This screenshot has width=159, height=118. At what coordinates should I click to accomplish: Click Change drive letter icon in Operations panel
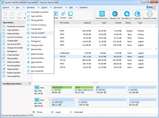[4, 48]
